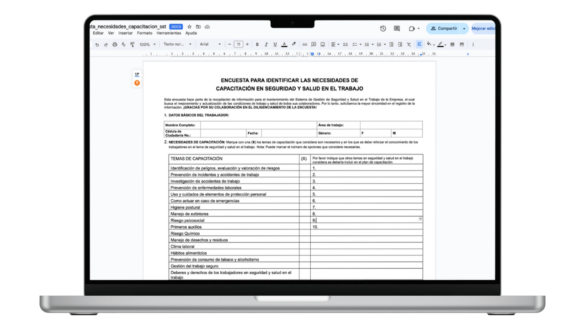The image size is (585, 329).
Task: Toggle underline on selected text
Action: tap(275, 44)
